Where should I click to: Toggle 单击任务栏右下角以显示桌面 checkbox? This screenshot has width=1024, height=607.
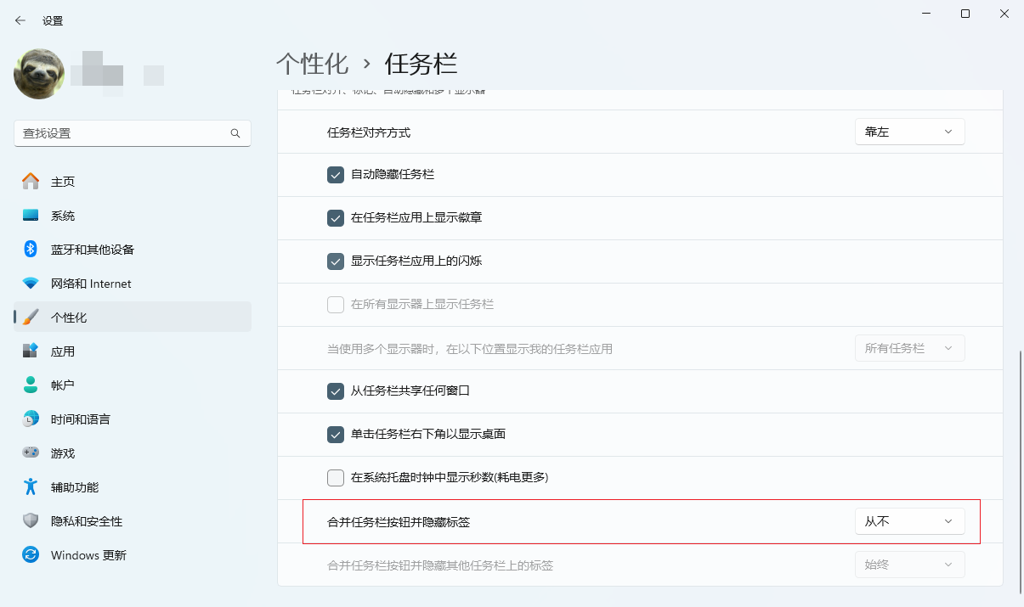[x=336, y=435]
